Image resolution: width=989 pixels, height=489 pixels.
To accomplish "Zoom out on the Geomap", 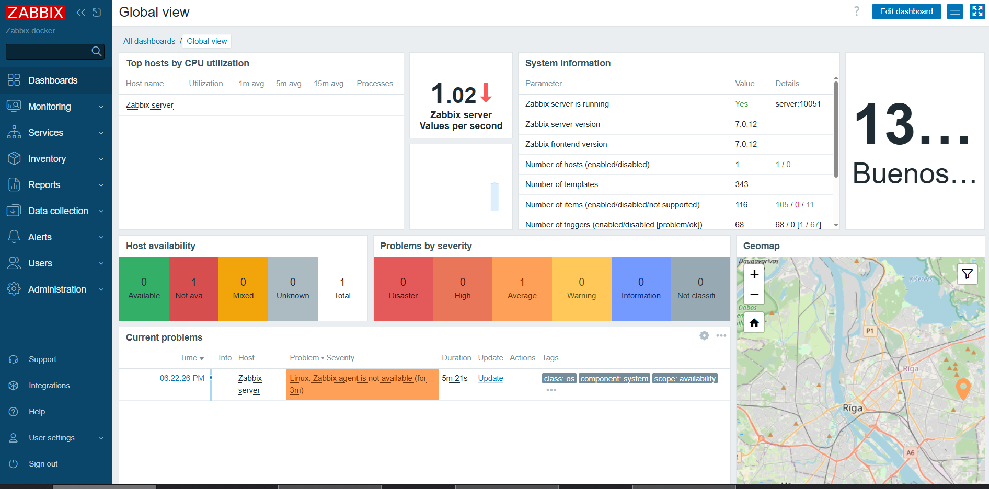I will pos(754,294).
